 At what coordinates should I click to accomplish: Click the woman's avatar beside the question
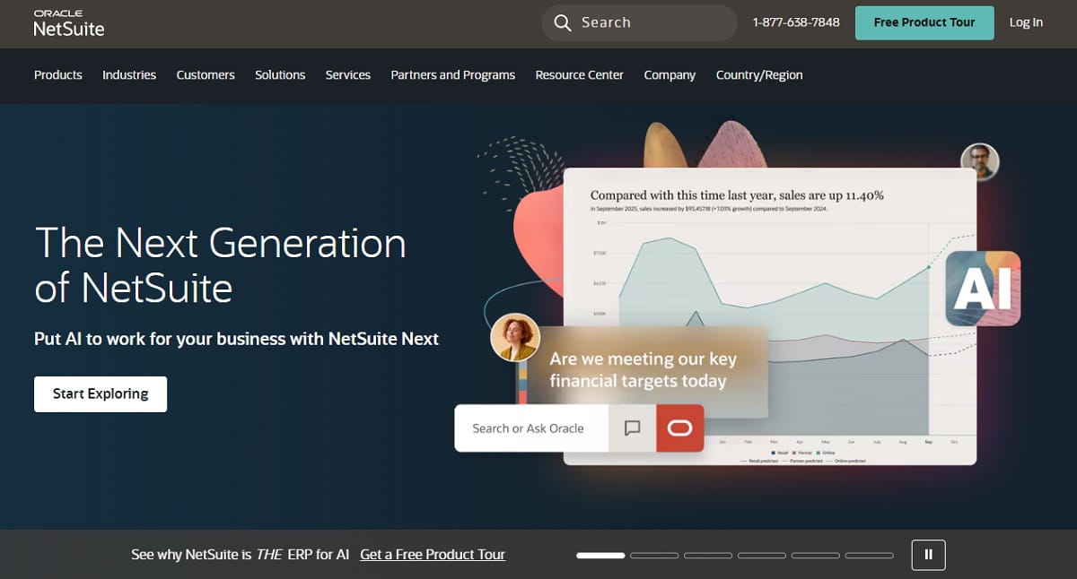[515, 337]
